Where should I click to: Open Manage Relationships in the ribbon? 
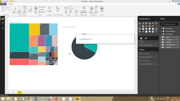pos(84,10)
